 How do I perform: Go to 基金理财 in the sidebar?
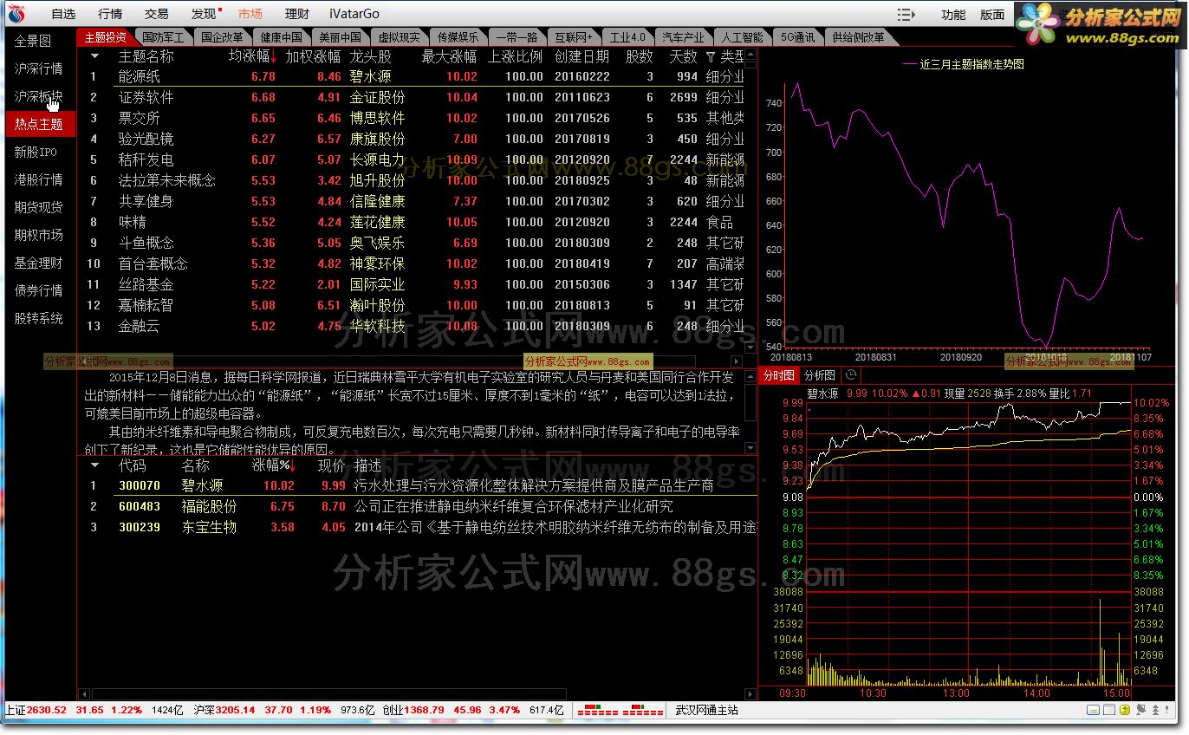pyautogui.click(x=38, y=263)
